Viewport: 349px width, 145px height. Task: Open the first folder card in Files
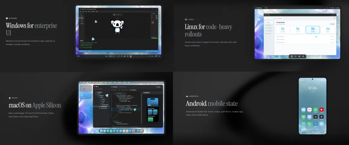[x=283, y=30]
